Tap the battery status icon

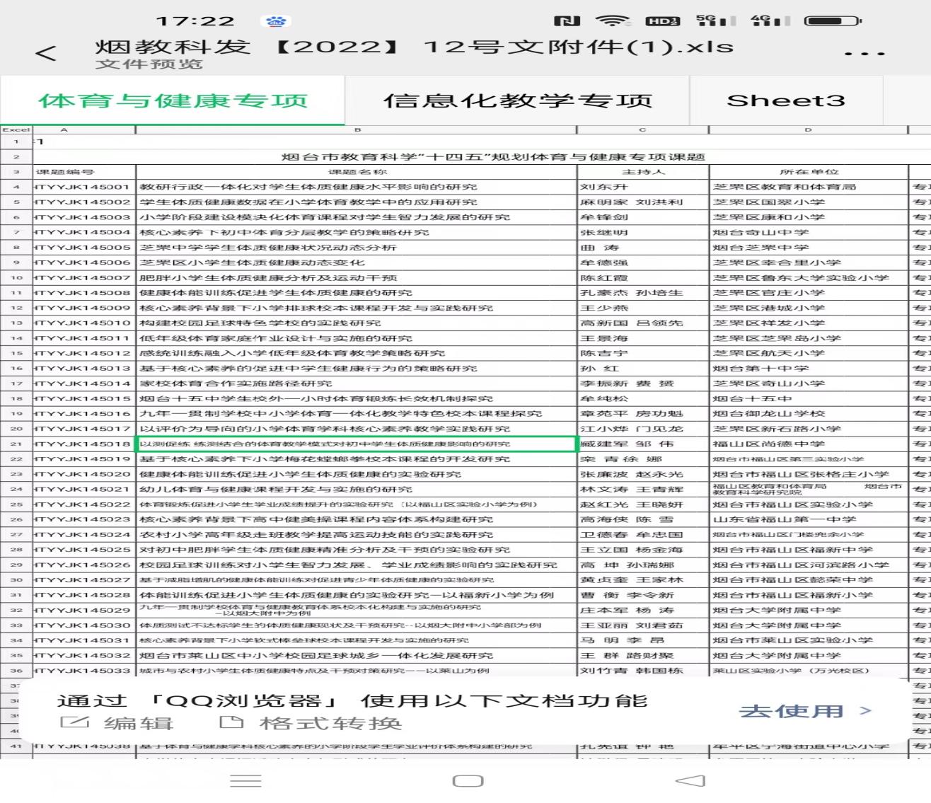833,21
